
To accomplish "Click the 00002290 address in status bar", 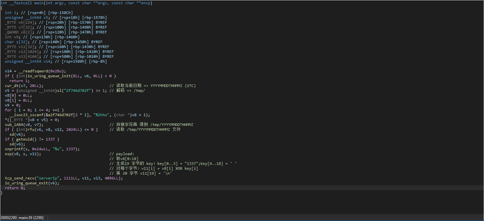I will coord(8,217).
